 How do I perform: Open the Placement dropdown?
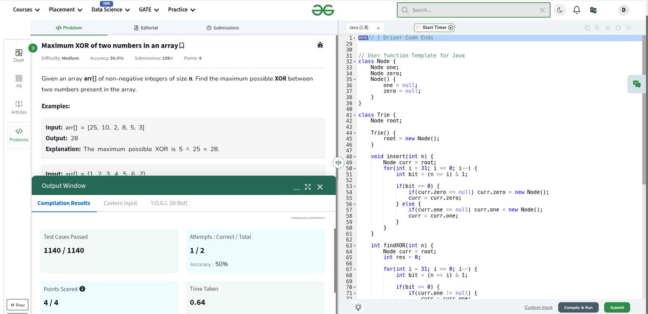pyautogui.click(x=65, y=10)
